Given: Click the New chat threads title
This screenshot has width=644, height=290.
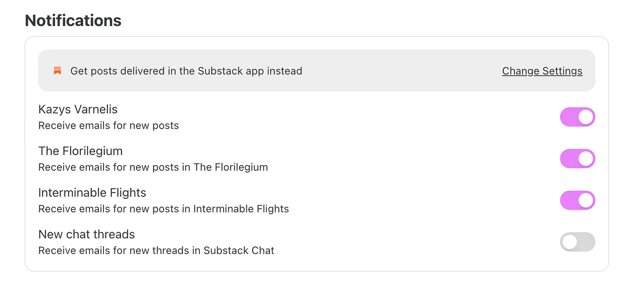Looking at the screenshot, I should (87, 234).
